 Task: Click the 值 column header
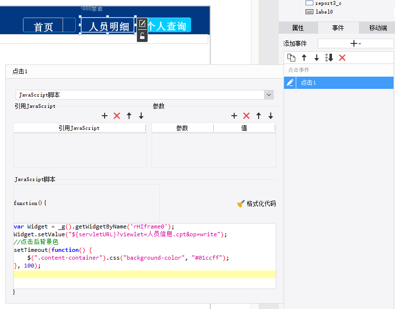244,128
